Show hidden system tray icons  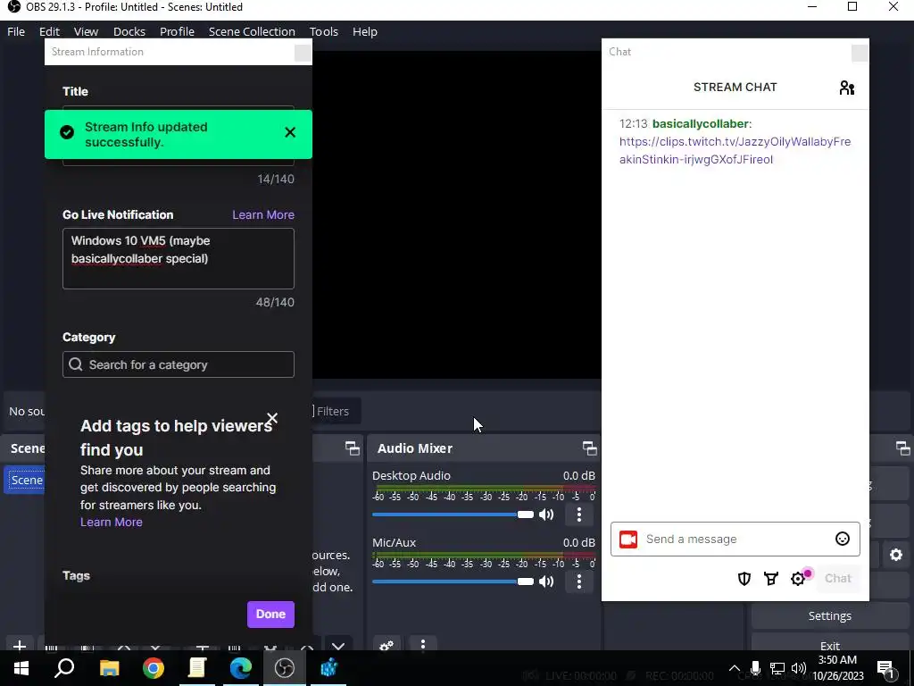coord(734,668)
